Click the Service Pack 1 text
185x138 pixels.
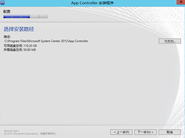(12, 131)
